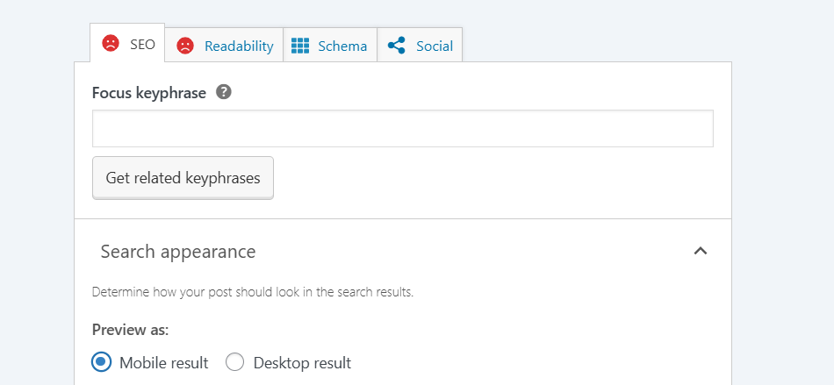This screenshot has width=834, height=385.
Task: Focus the Focus keyphrase text field
Action: 403,128
